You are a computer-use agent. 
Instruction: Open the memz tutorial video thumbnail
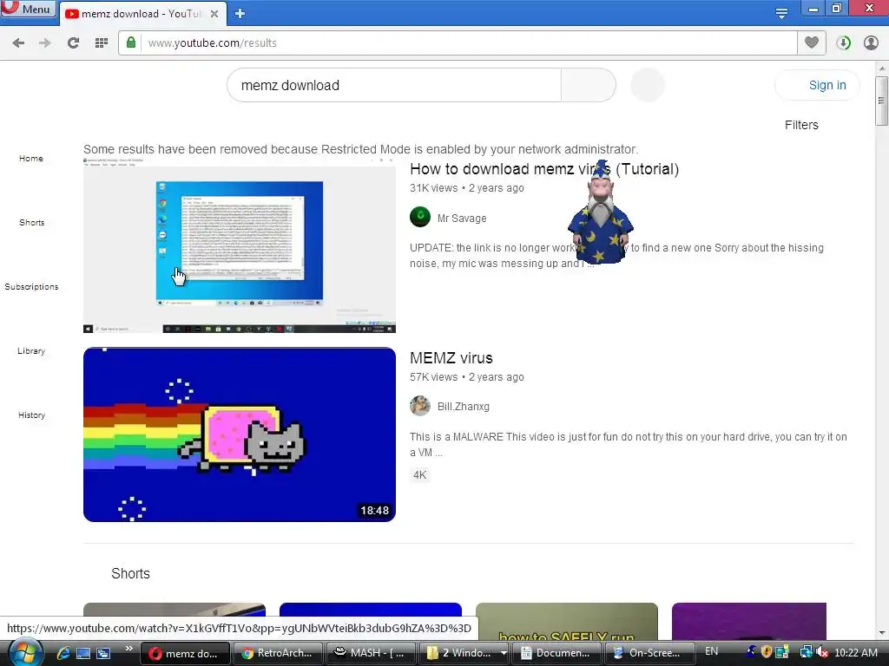(x=240, y=245)
